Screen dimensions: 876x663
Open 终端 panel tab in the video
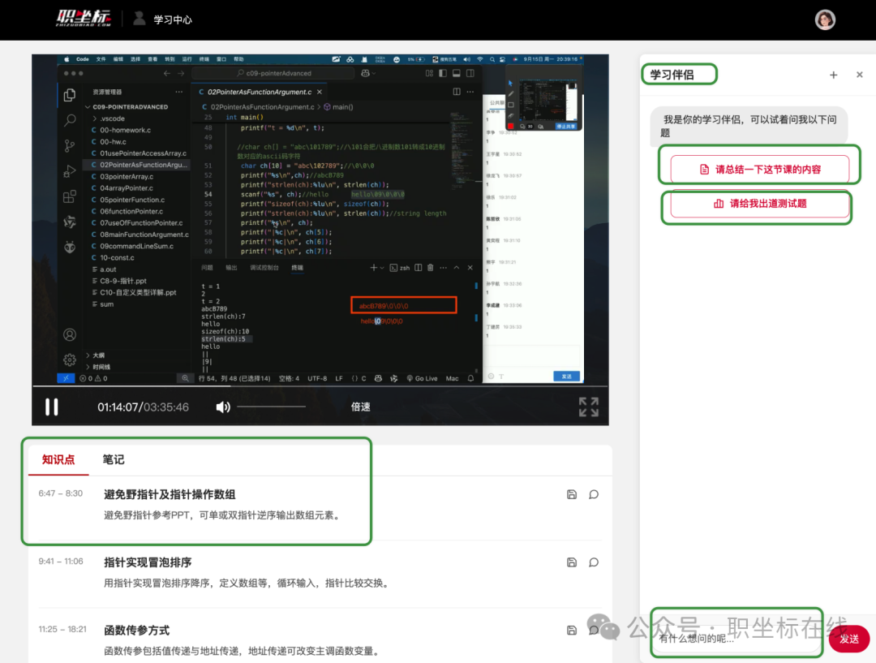[x=297, y=268]
